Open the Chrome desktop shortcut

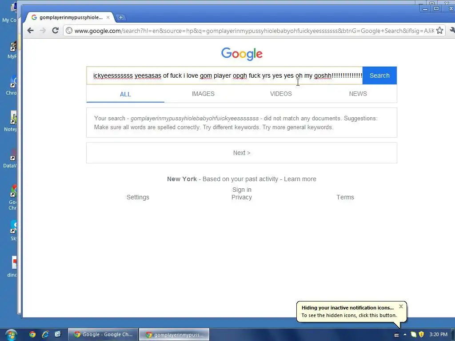pos(11,85)
